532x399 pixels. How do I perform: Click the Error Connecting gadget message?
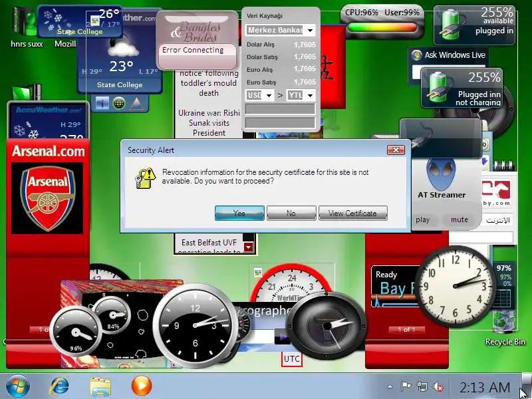coord(193,50)
